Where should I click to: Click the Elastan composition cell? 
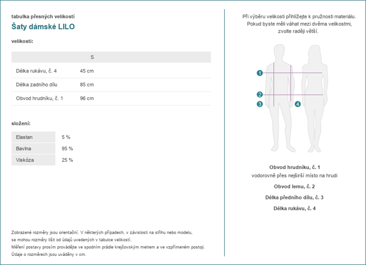tap(33, 137)
